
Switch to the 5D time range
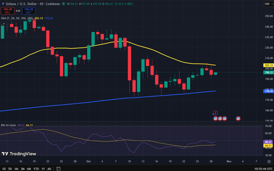(x=10, y=169)
